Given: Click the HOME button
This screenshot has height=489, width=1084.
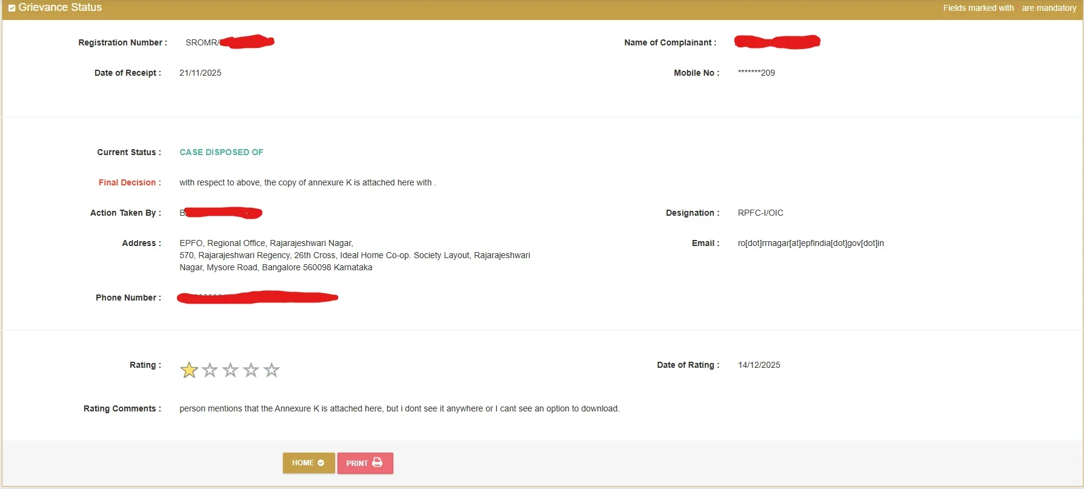Looking at the screenshot, I should (308, 463).
